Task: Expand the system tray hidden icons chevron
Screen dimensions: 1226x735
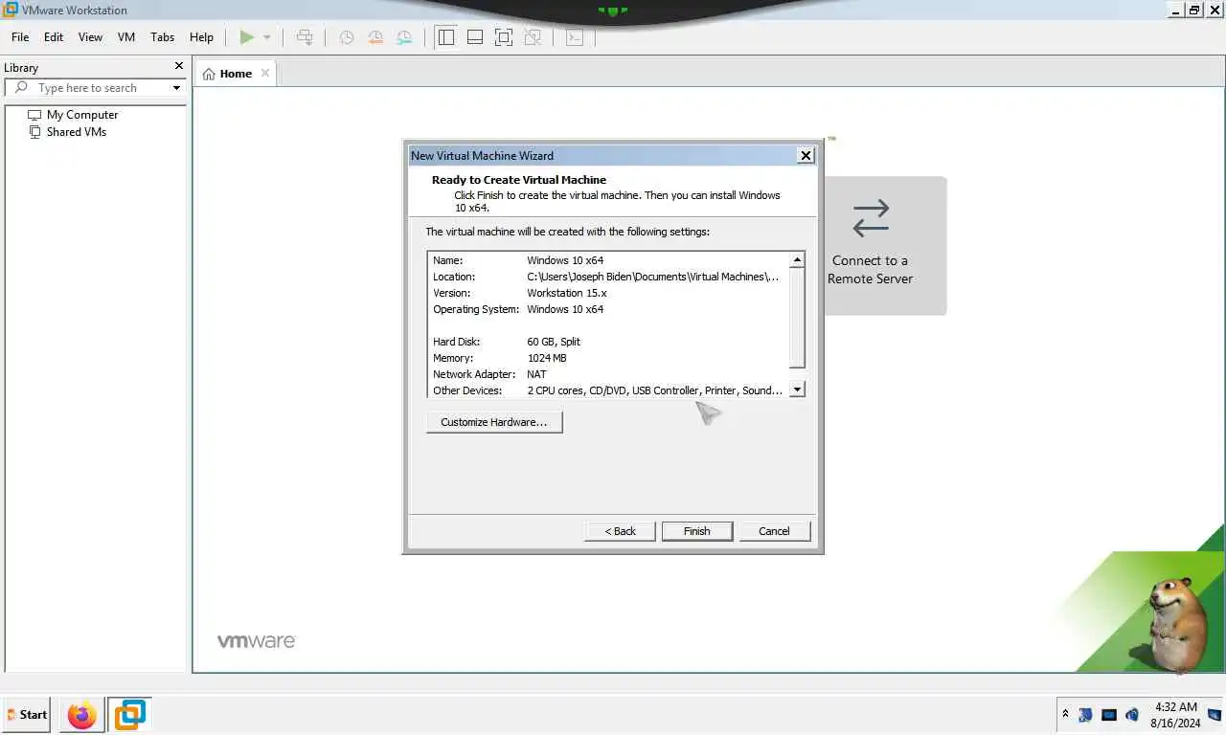Action: pos(1065,715)
